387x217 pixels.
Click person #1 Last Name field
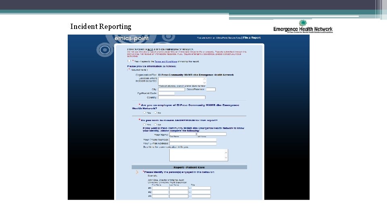pos(179,188)
